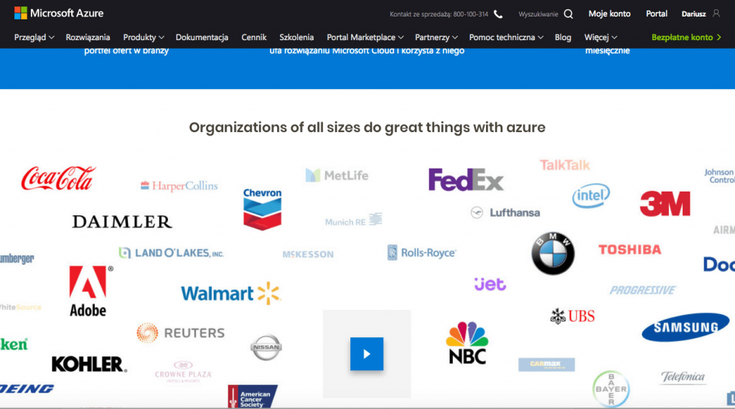
Task: Click the Jet logo
Action: [490, 284]
